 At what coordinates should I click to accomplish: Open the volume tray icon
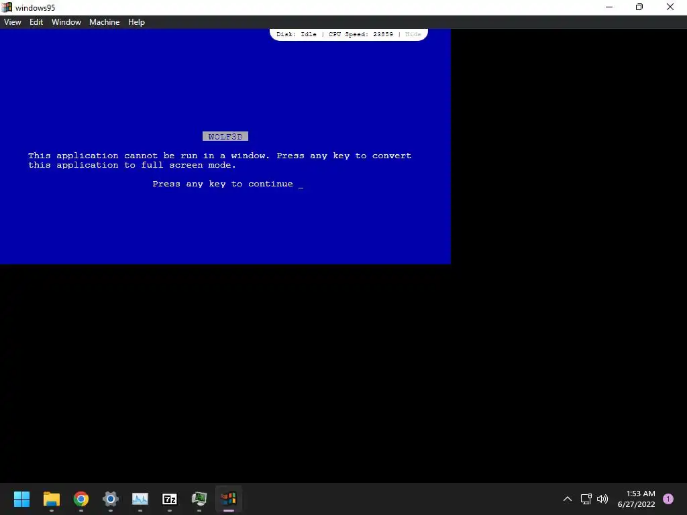coord(602,499)
